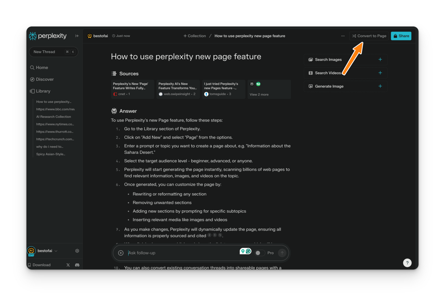Open account settings via the gear icon

[x=77, y=251]
